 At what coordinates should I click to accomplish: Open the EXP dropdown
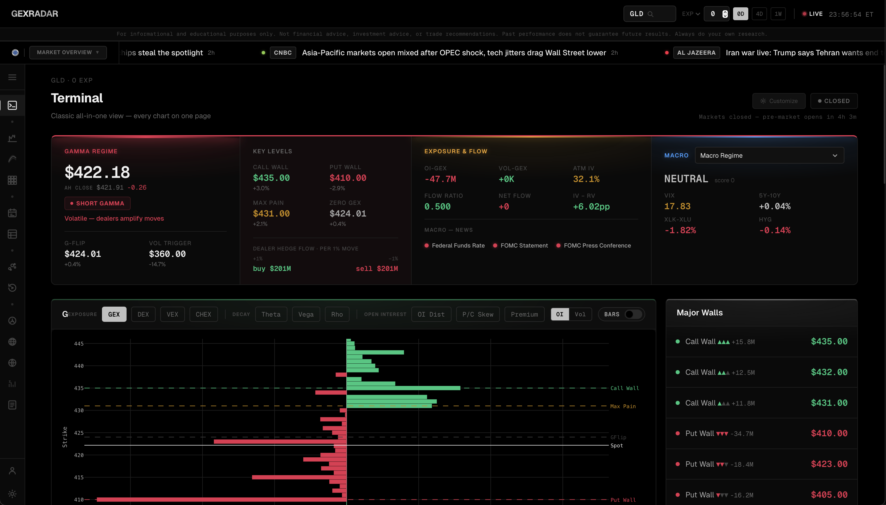click(x=691, y=14)
